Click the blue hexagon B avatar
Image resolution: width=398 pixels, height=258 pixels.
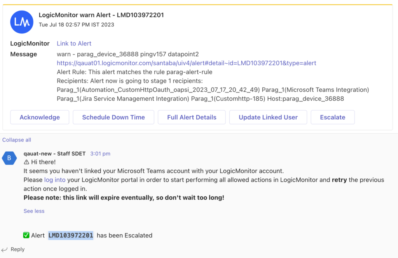coord(9,158)
